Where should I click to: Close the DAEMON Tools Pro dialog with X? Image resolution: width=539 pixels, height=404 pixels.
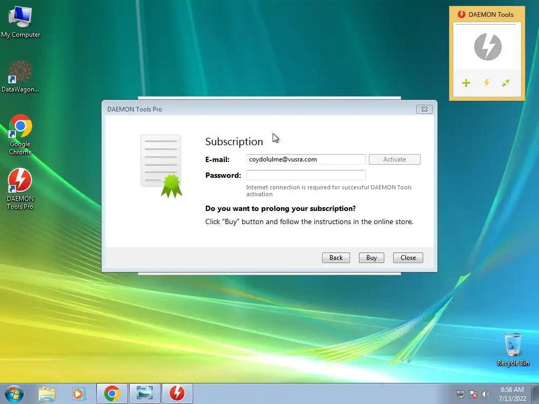pos(424,109)
